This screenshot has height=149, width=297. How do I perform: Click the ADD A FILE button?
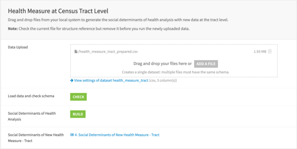coord(206,64)
